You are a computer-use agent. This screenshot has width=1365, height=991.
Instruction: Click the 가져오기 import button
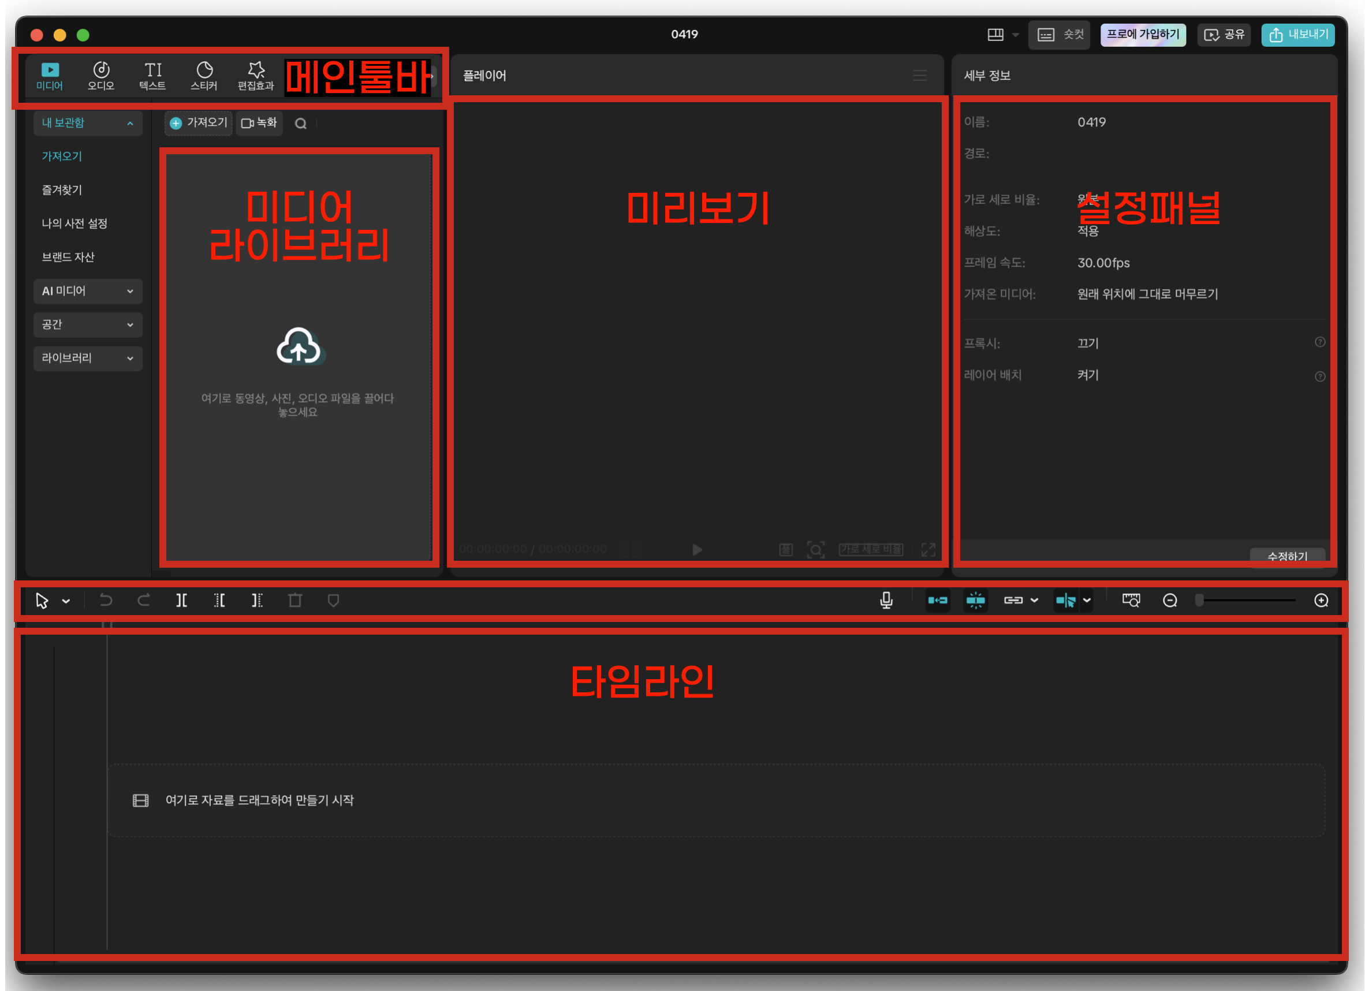coord(199,123)
